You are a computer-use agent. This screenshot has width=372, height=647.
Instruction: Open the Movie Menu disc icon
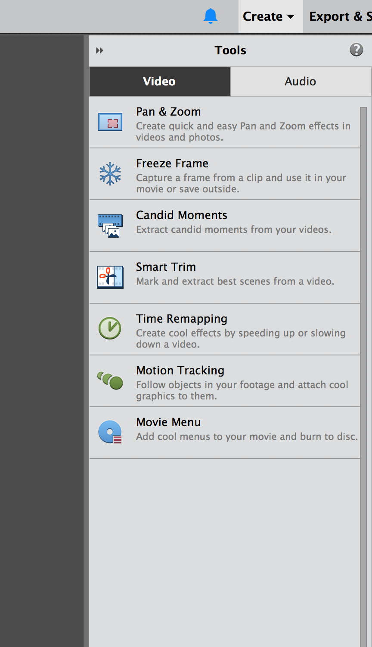pyautogui.click(x=110, y=432)
